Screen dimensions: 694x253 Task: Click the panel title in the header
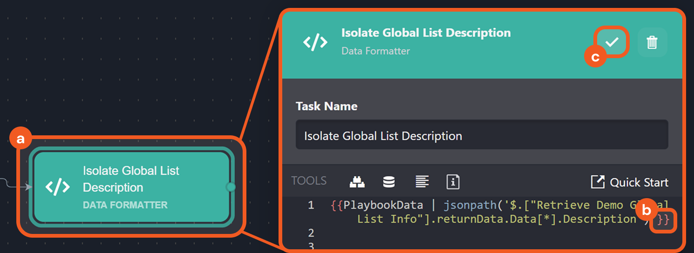tap(426, 33)
